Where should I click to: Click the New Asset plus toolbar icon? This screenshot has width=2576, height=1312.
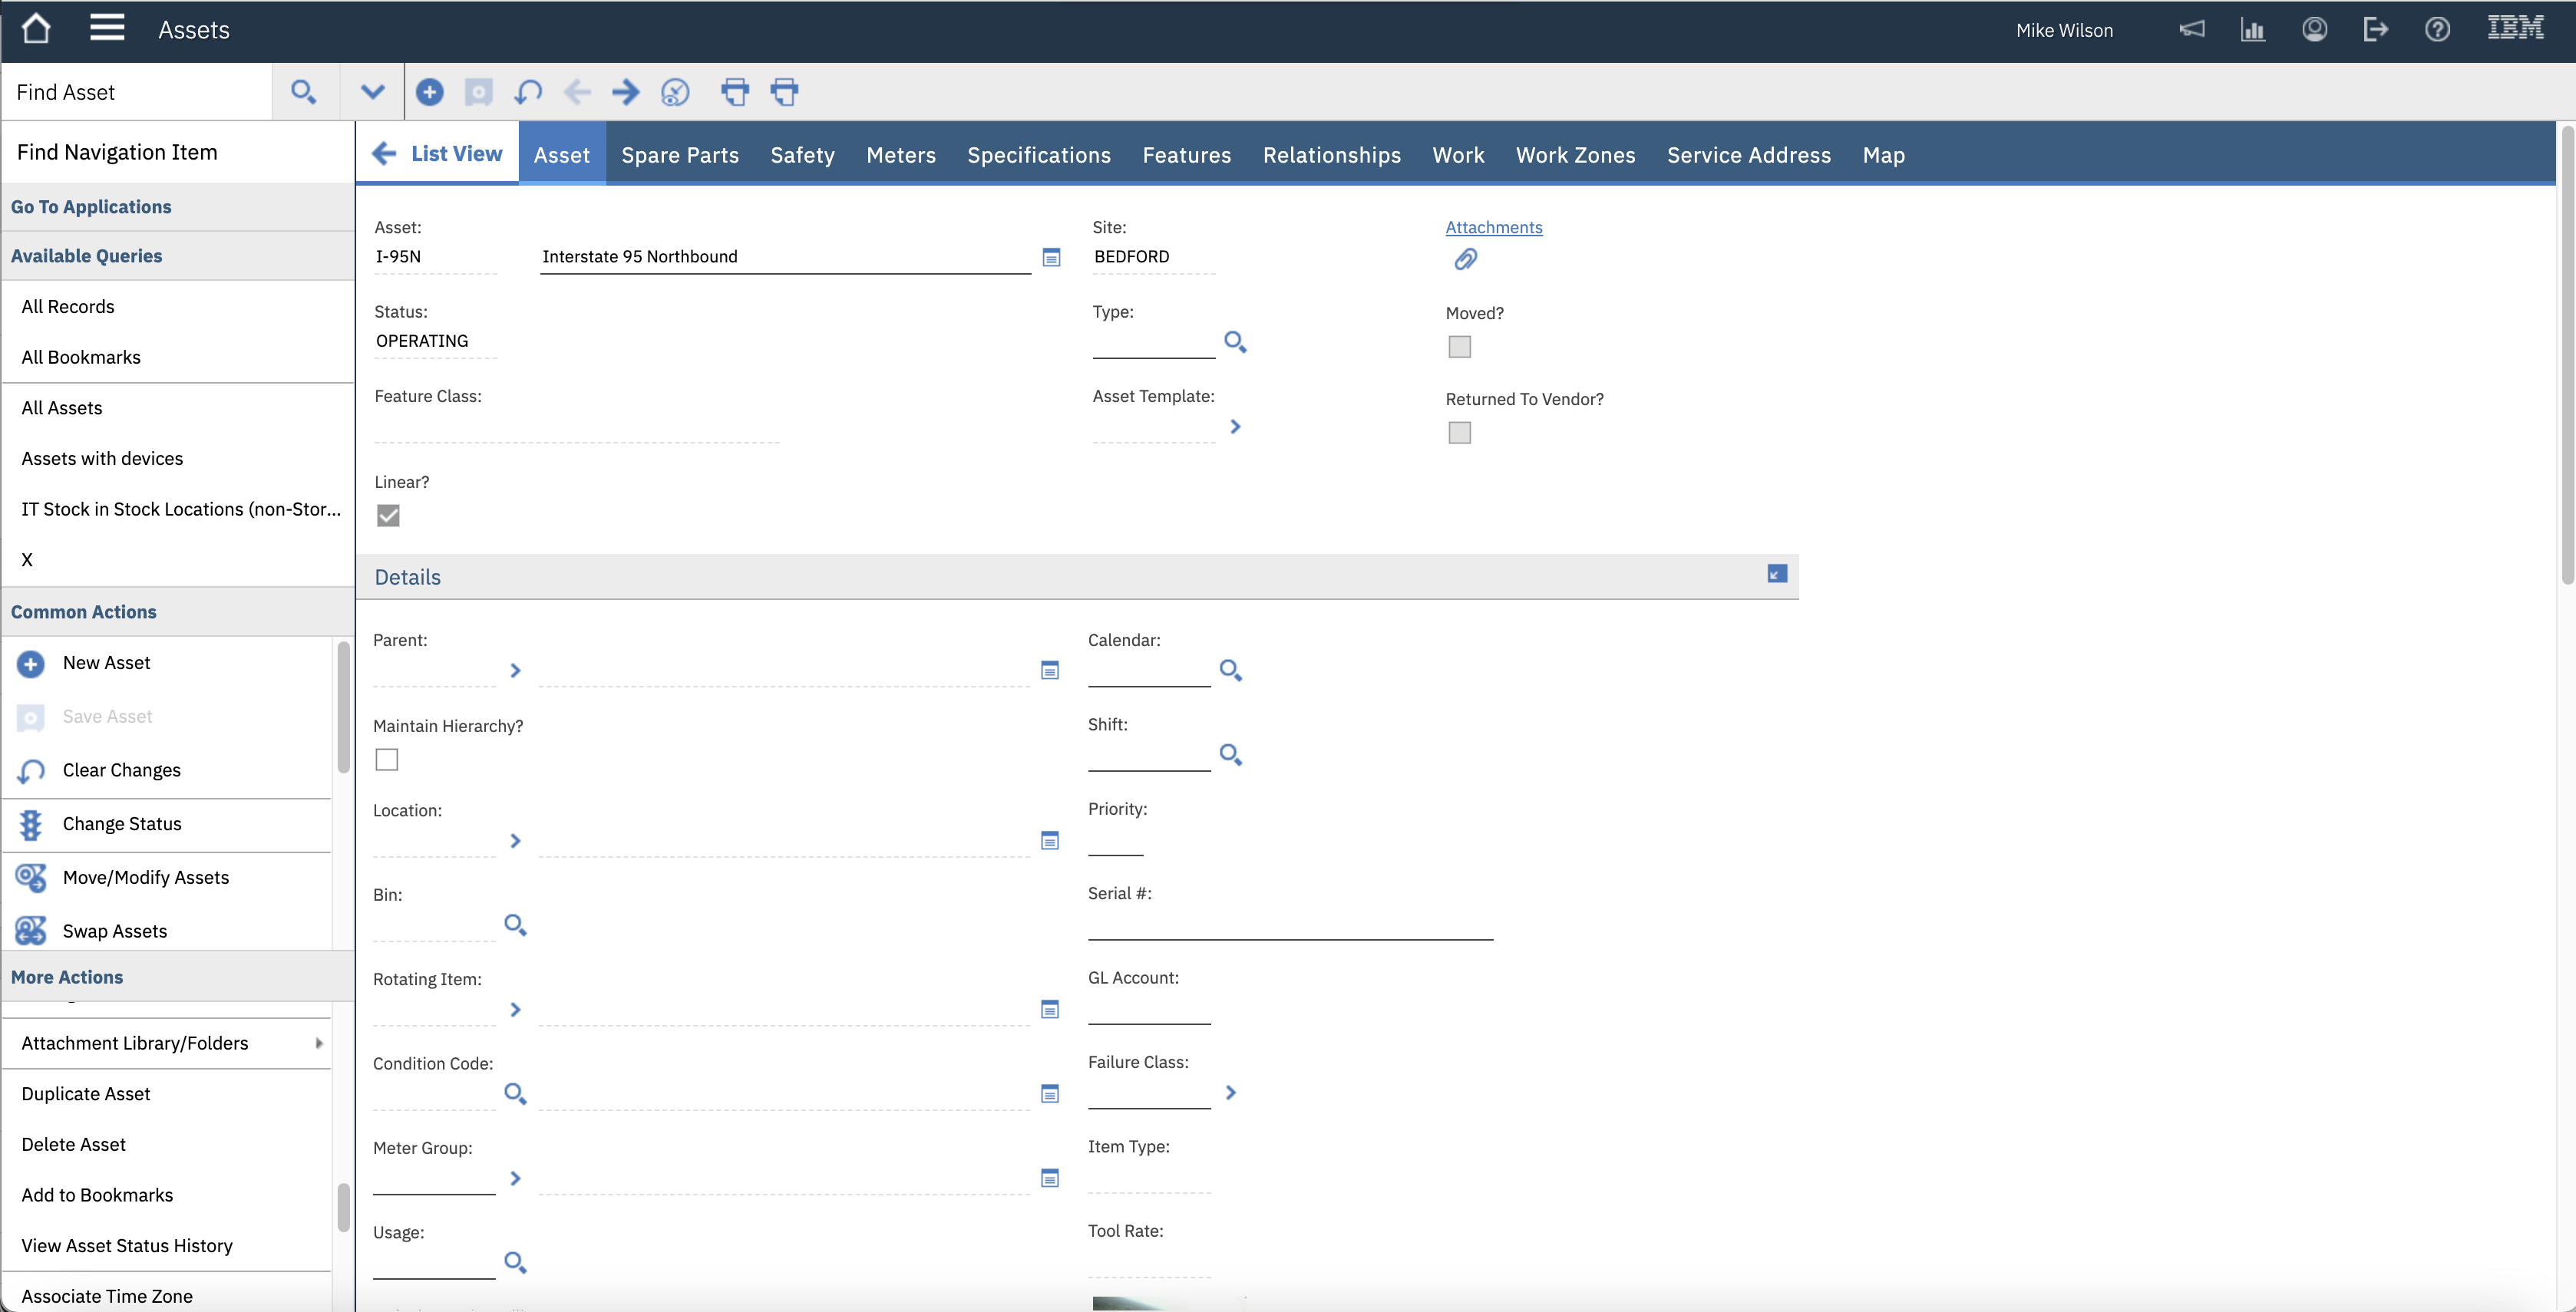pyautogui.click(x=430, y=92)
